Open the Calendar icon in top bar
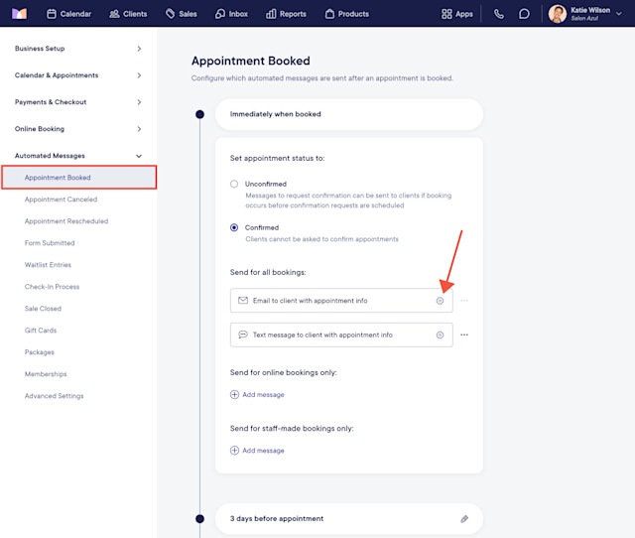This screenshot has height=538, width=635. (x=52, y=14)
